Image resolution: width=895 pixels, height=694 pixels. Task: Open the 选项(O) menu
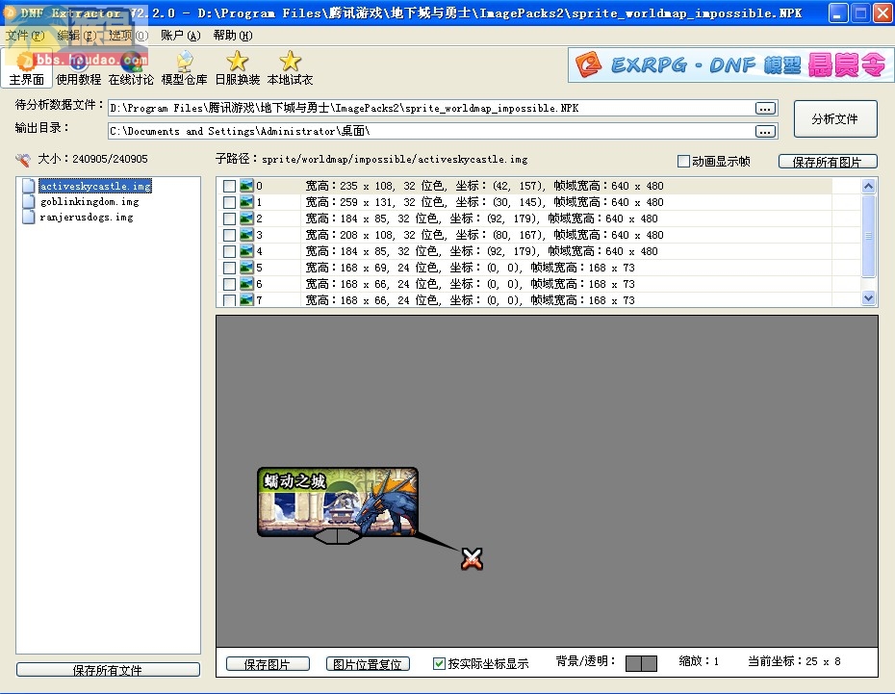click(x=129, y=36)
